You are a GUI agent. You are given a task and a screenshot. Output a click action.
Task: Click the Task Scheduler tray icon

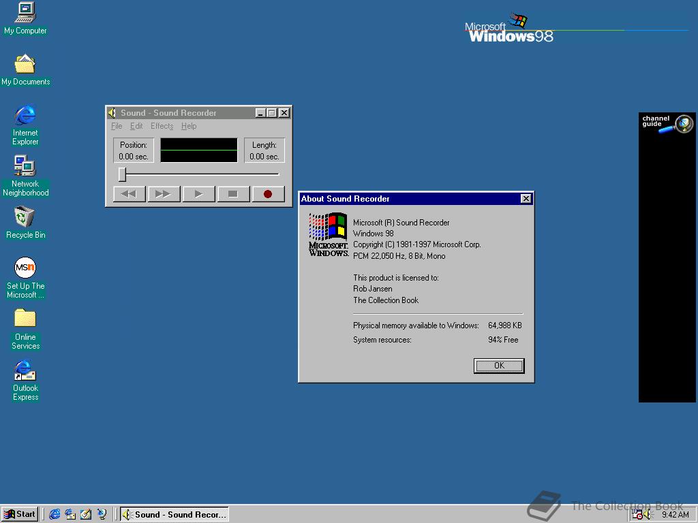click(637, 515)
